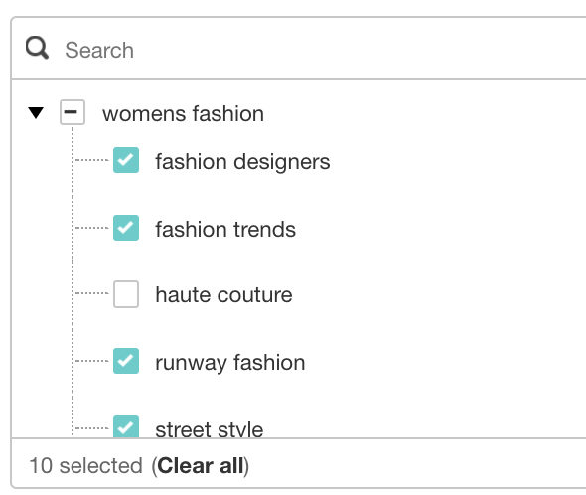Collapse the womens fashion tree node
Image resolution: width=586 pixels, height=495 pixels.
coord(36,112)
